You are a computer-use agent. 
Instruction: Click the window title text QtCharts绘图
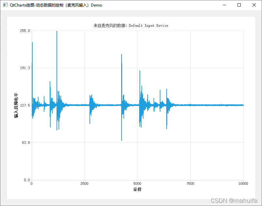22,5
